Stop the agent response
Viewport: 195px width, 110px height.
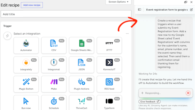tap(188, 93)
